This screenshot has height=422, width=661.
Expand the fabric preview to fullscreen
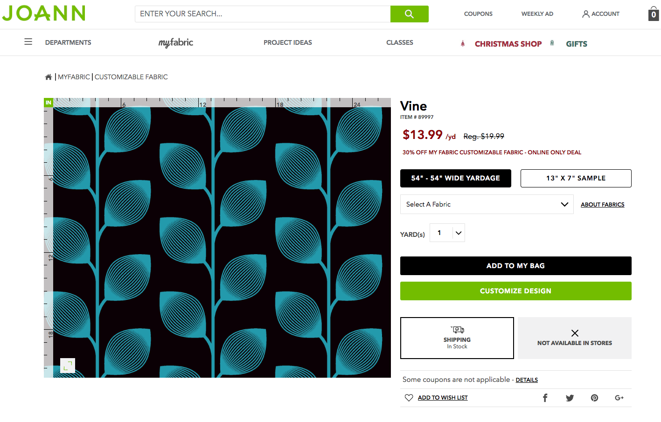68,366
